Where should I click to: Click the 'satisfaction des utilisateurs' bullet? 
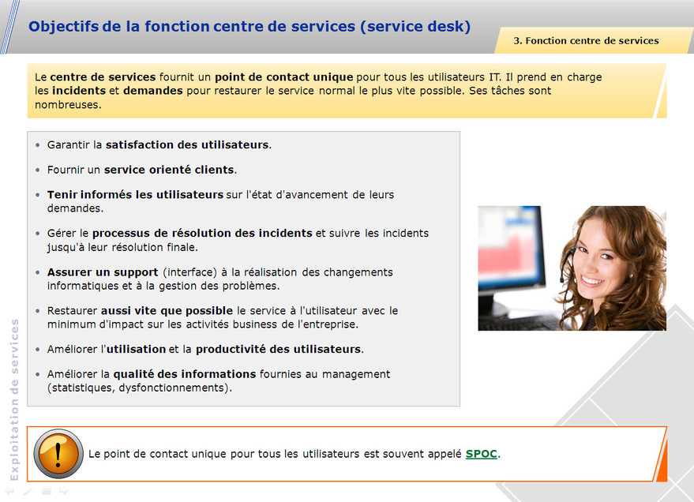(x=187, y=145)
